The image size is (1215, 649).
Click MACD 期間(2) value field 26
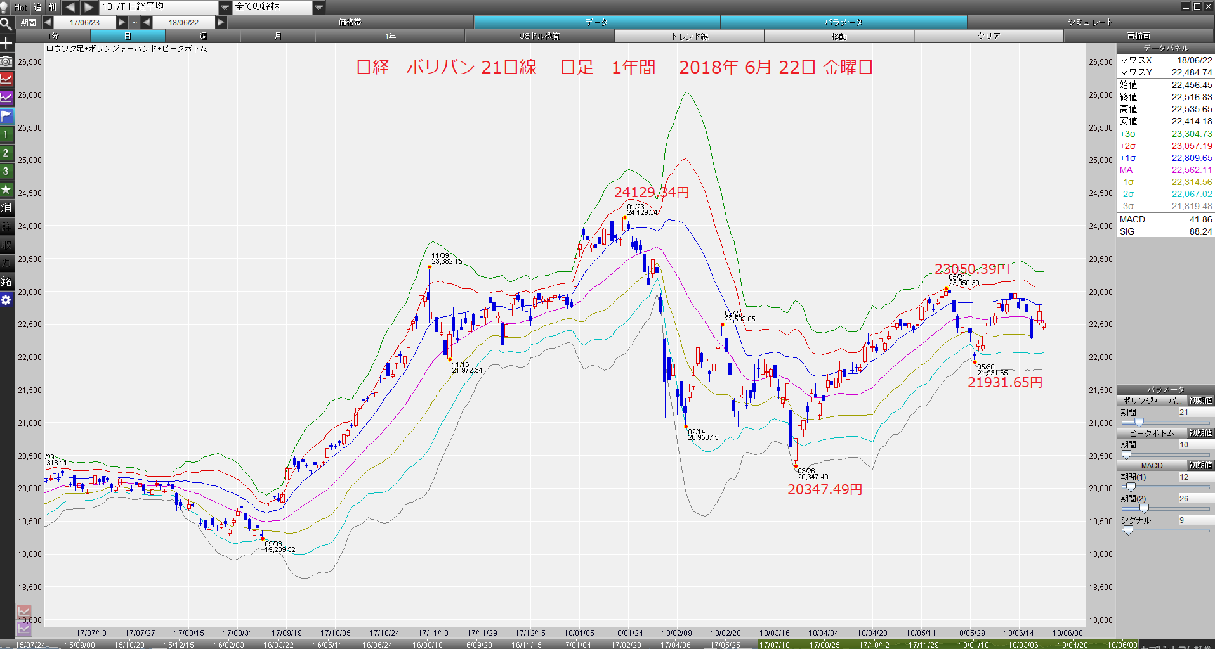(x=1195, y=499)
